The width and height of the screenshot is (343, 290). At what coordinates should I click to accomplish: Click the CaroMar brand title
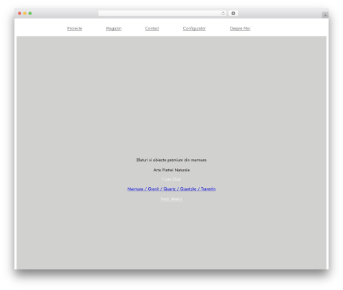171,179
